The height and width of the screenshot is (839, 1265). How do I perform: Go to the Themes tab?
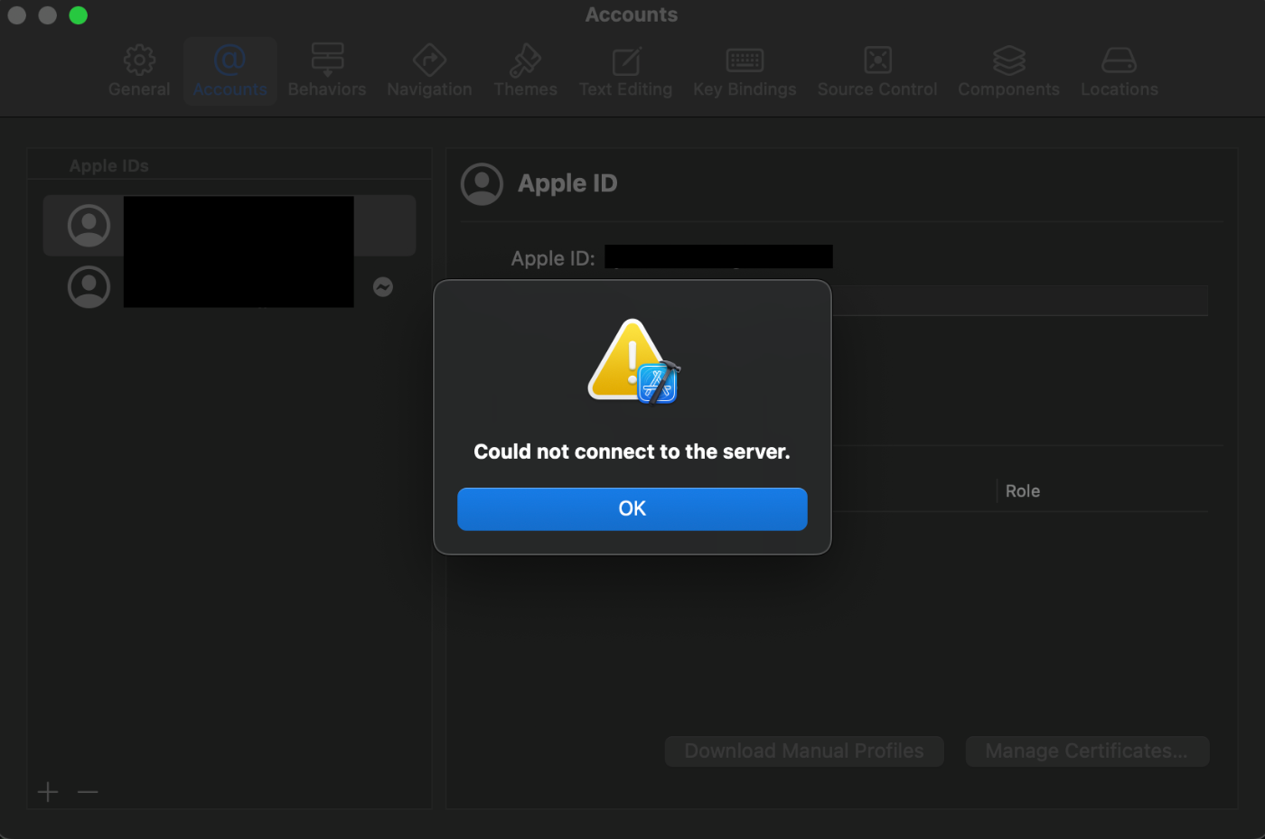click(525, 71)
